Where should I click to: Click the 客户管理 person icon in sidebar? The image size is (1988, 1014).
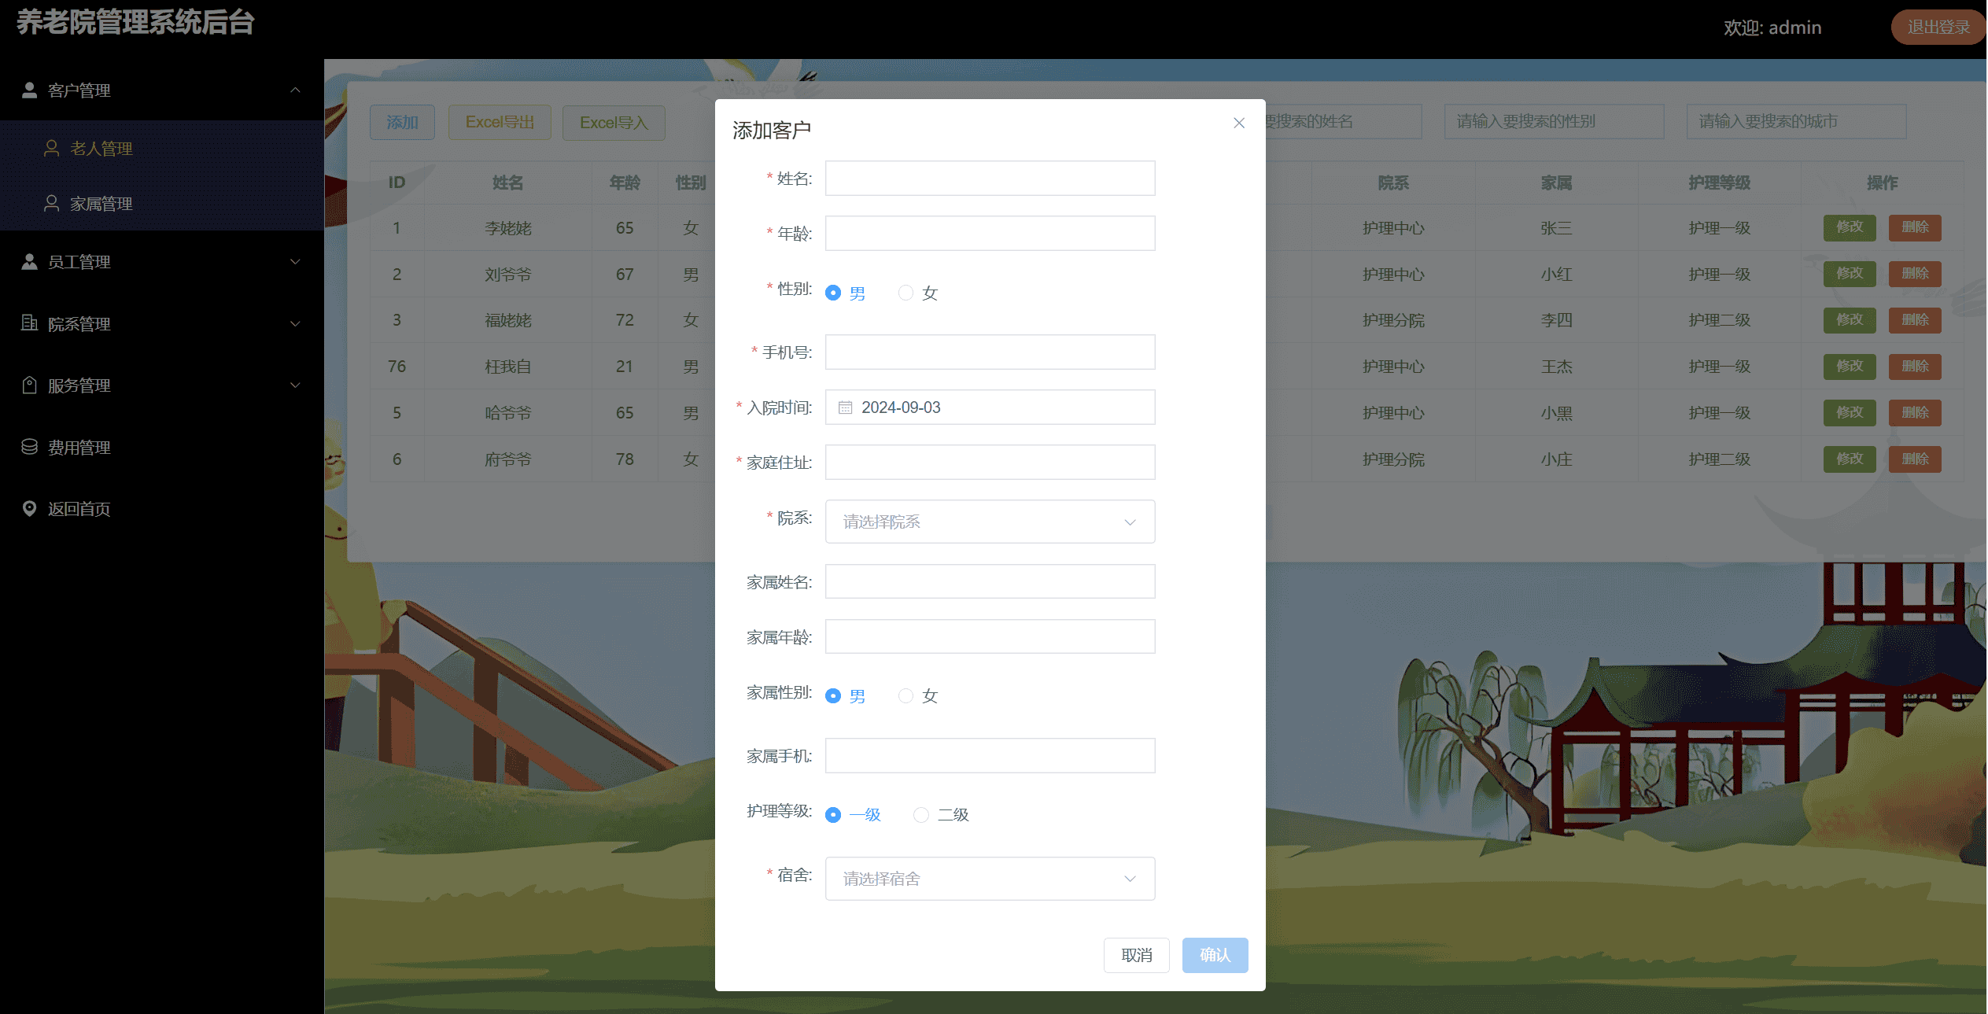click(29, 90)
